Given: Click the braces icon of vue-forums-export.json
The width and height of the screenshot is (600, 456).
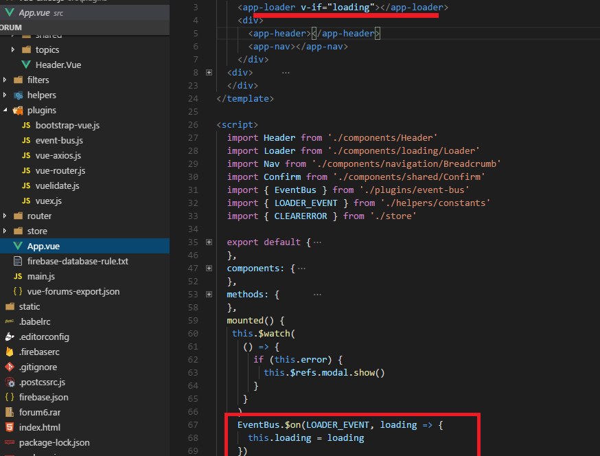Looking at the screenshot, I should (18, 291).
